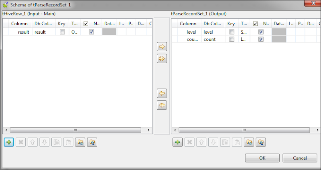This screenshot has height=170, width=321.
Task: Click Date Pattern gray cell of result row
Action: [x=109, y=32]
